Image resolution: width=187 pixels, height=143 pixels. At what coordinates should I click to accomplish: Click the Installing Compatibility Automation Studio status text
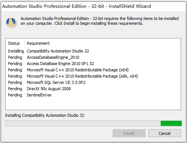pyautogui.click(x=45, y=115)
